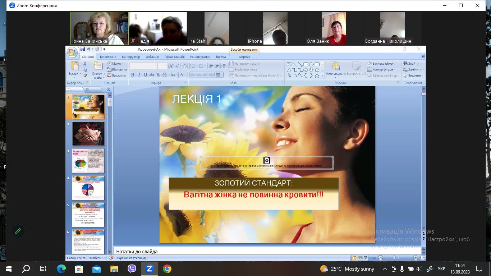Click the Знайти binoculars icon
The image size is (491, 276).
click(x=405, y=64)
